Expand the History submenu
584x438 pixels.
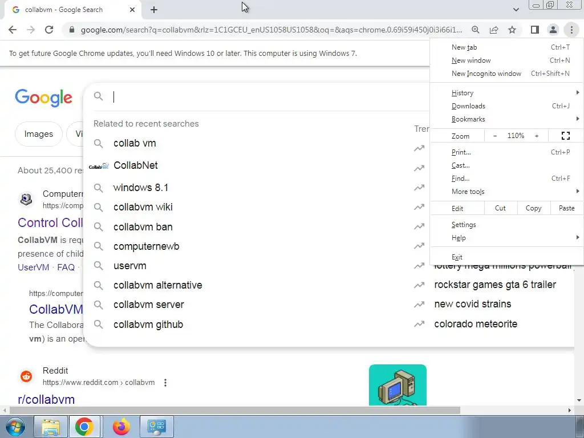506,93
